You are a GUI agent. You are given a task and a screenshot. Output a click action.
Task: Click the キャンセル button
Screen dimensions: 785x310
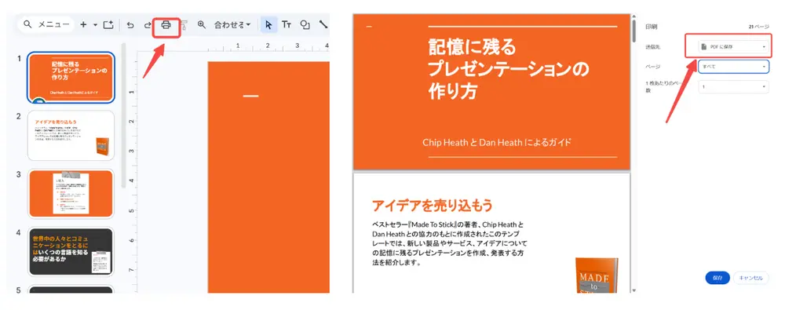(751, 278)
